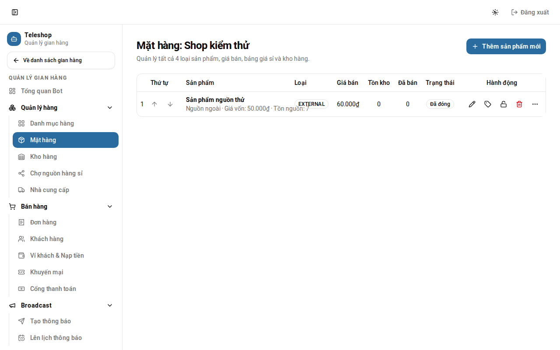Collapse the Quản lý hàng section chevron
The image size is (560, 350).
[110, 108]
